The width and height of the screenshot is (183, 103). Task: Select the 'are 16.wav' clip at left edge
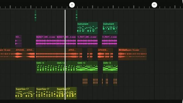tap(7, 54)
